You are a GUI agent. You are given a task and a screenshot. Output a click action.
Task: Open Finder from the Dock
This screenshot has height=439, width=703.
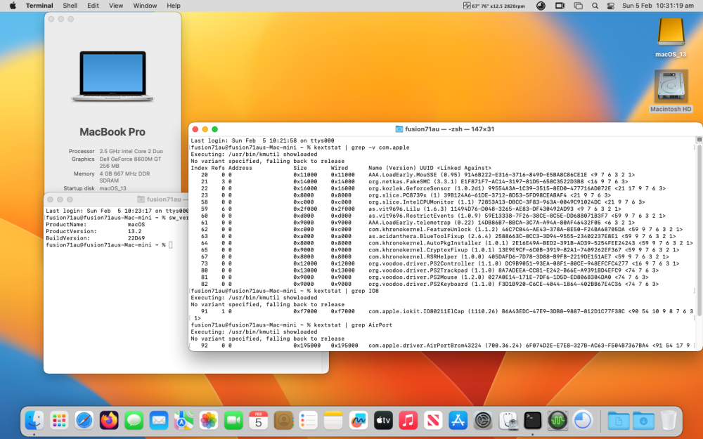pos(34,421)
